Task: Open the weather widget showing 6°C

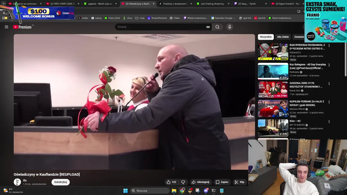Action: click(13, 191)
